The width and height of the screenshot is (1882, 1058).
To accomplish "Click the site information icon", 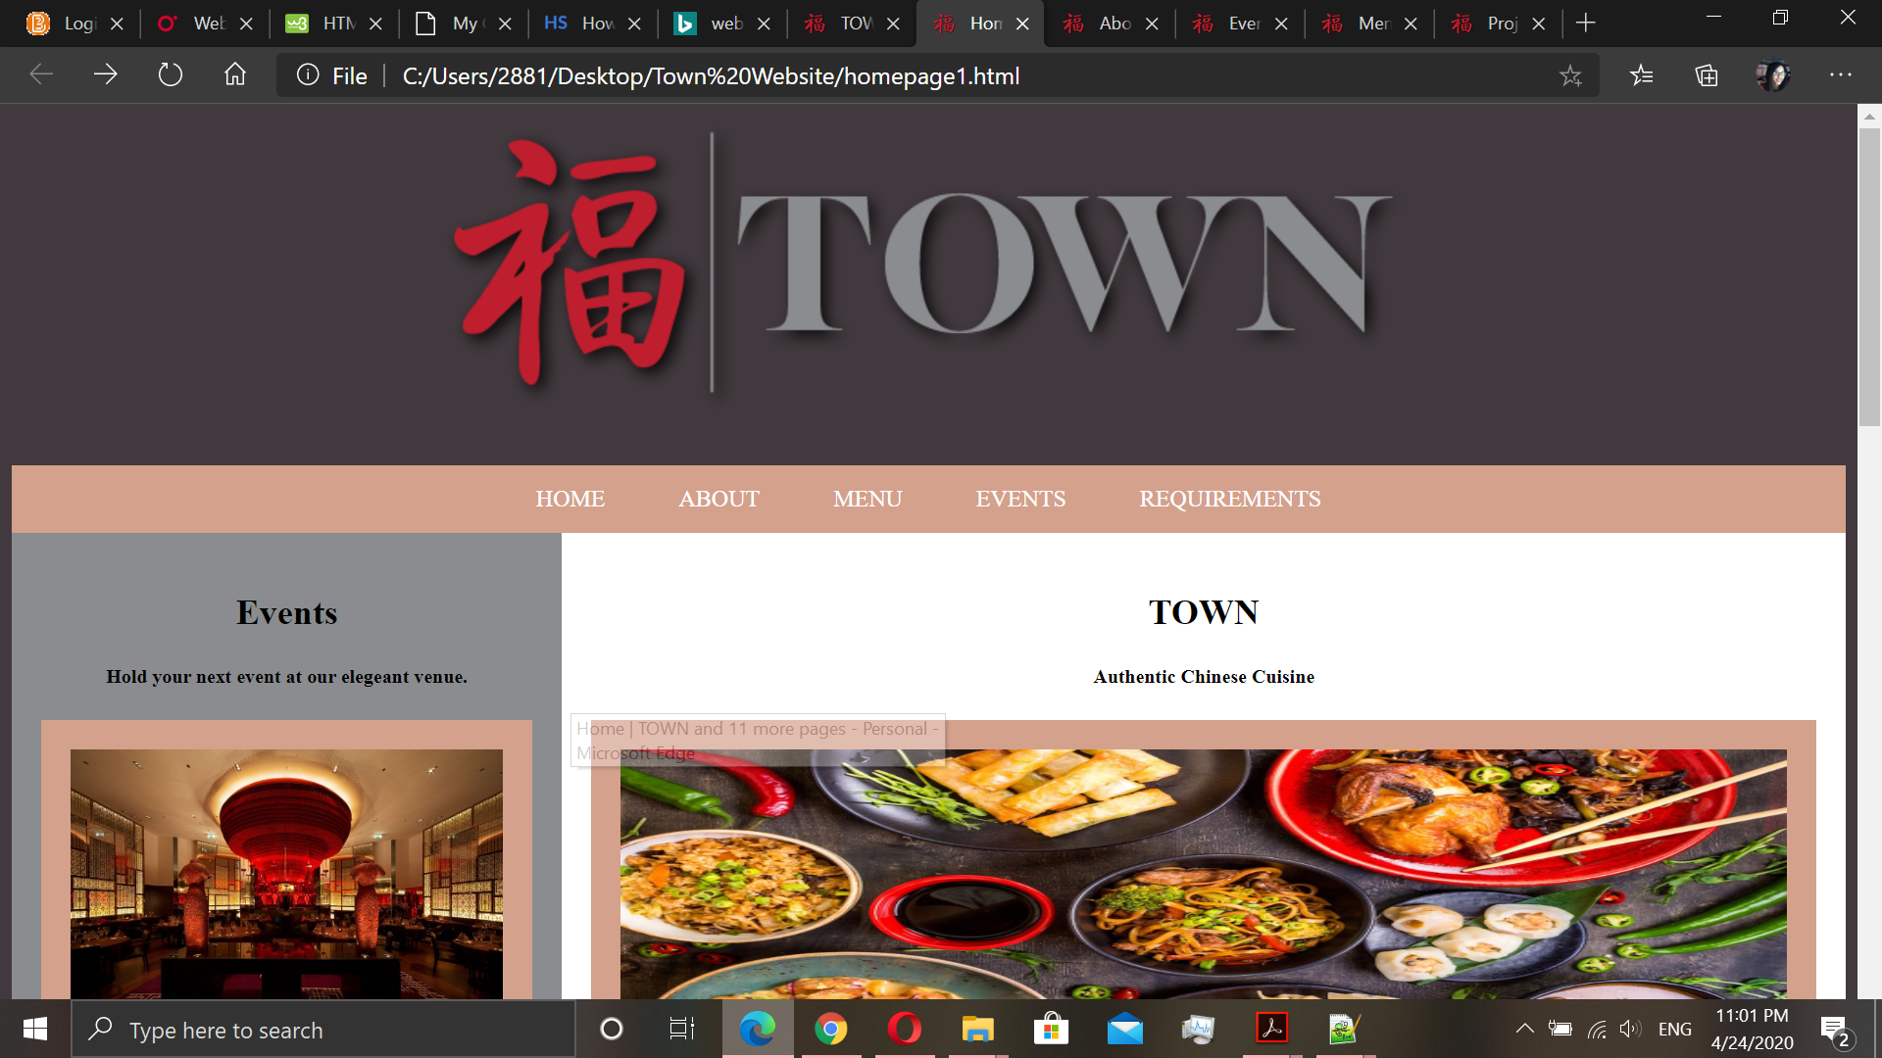I will (308, 75).
